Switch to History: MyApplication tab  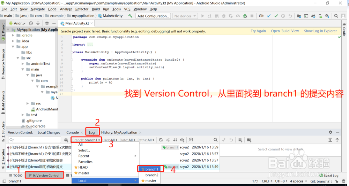119,132
